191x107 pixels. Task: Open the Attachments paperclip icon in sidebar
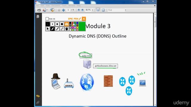pyautogui.click(x=38, y=102)
